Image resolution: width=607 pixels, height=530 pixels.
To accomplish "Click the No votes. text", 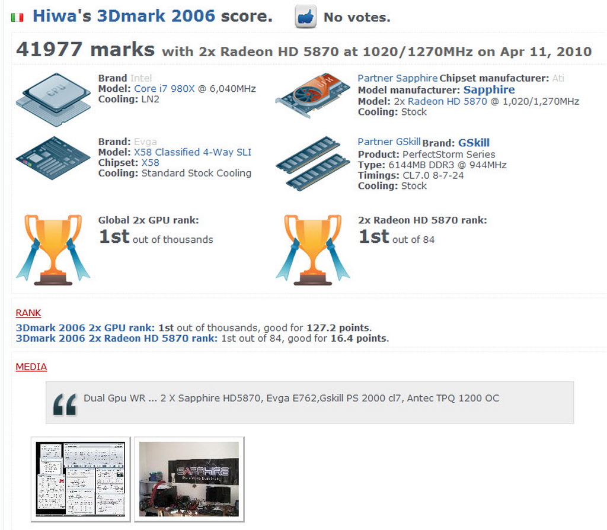I will (357, 17).
